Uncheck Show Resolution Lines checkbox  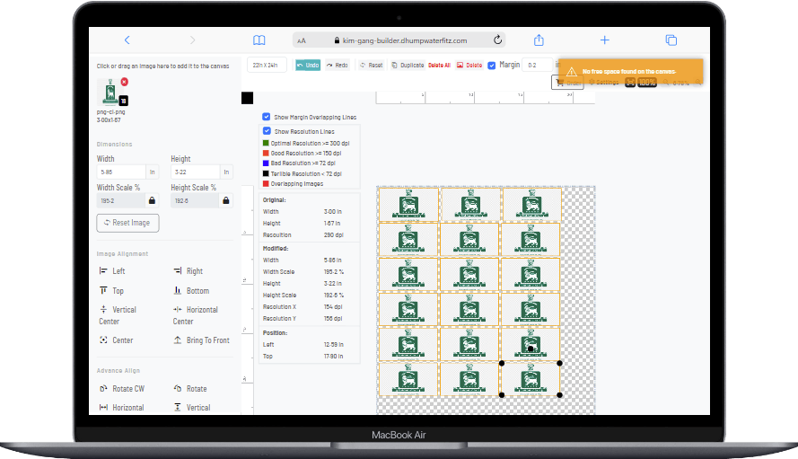click(267, 130)
